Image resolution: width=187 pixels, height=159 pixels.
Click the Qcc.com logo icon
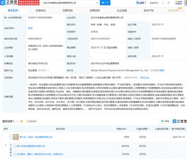(x=3, y=3)
